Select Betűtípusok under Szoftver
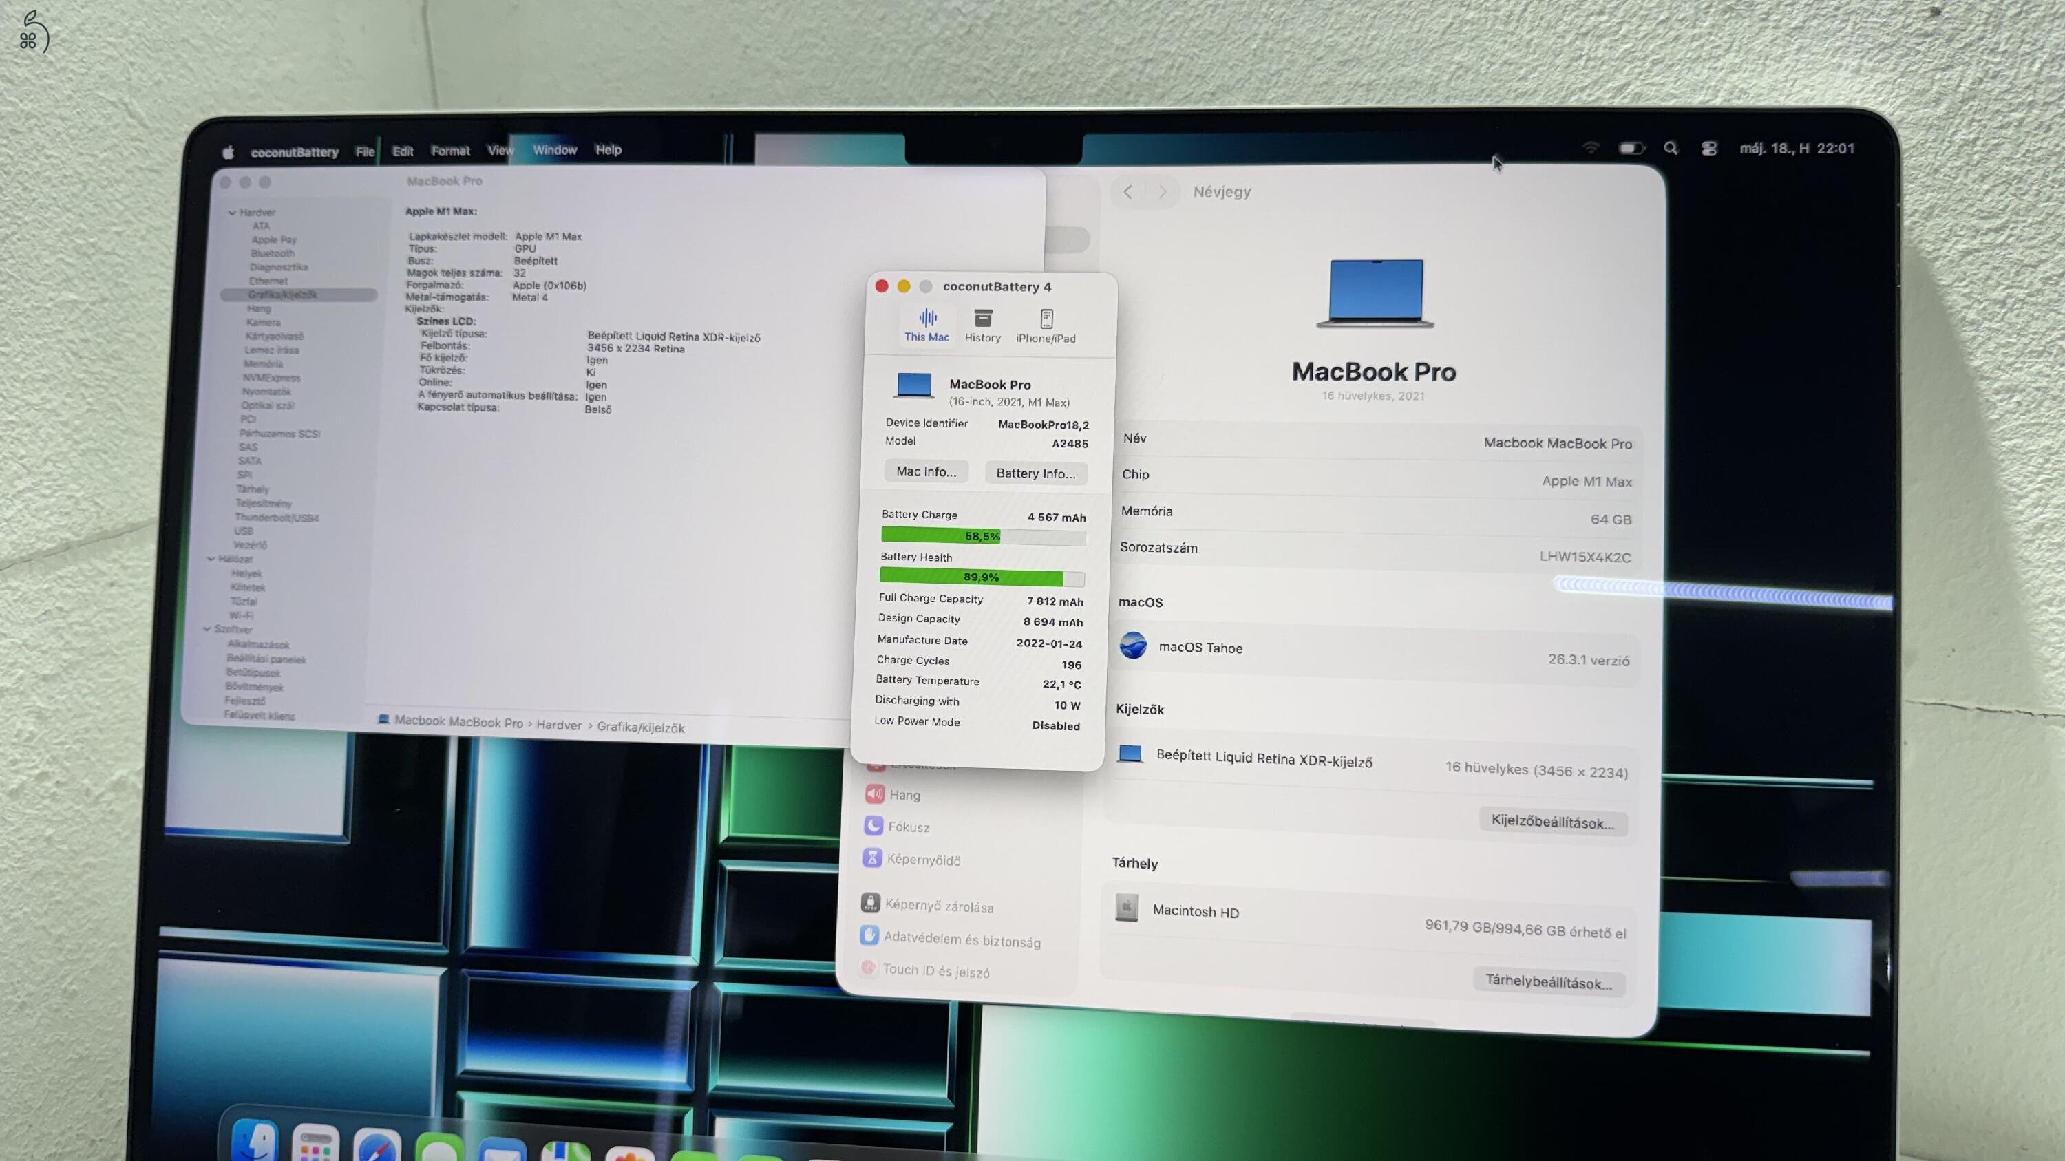Viewport: 2065px width, 1161px height. click(253, 672)
